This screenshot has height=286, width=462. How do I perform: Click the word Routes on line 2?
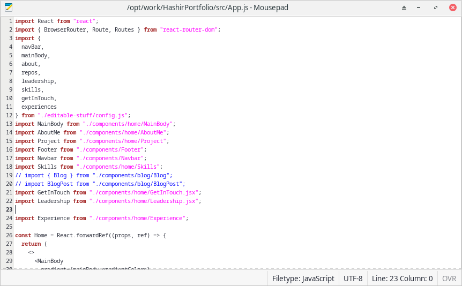[x=124, y=29]
